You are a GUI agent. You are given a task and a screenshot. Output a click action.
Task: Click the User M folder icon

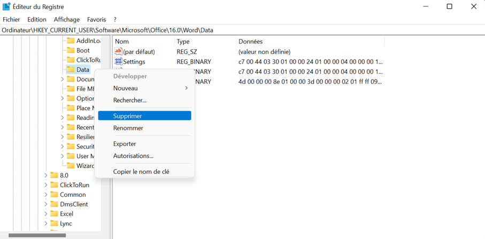tap(71, 156)
